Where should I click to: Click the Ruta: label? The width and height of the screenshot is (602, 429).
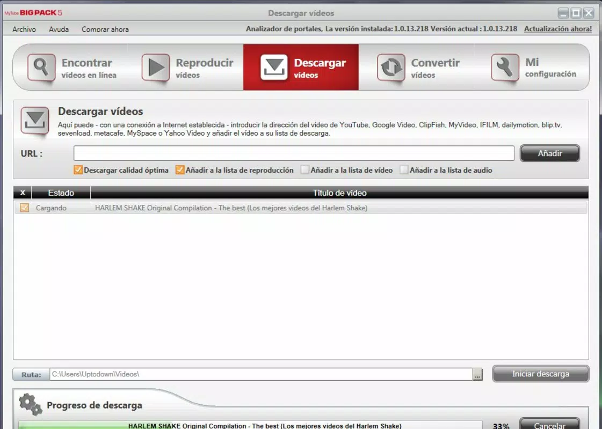(31, 374)
